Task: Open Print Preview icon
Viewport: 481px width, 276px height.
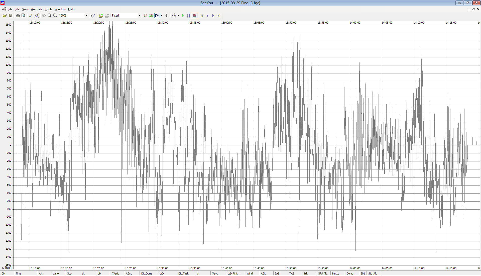Action: [x=23, y=16]
